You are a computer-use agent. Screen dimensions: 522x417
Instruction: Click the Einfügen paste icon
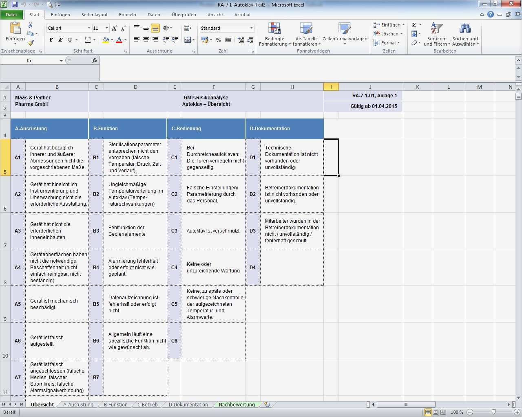(x=15, y=29)
